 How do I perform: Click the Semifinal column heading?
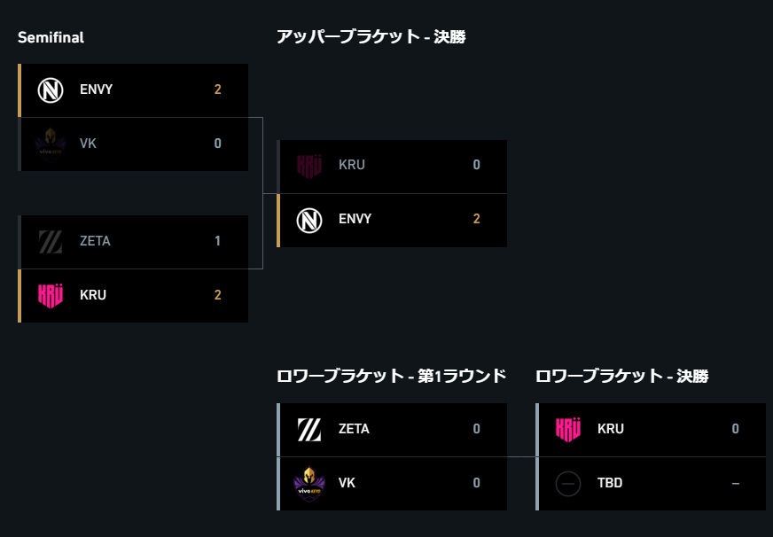tap(51, 37)
